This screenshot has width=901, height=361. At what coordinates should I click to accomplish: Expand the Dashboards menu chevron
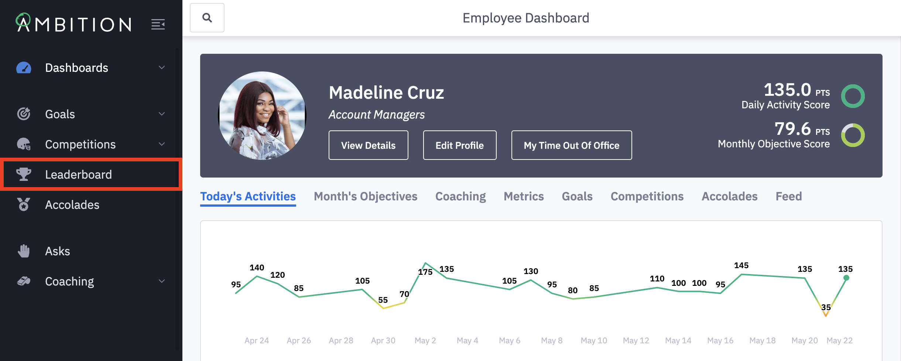pos(162,67)
